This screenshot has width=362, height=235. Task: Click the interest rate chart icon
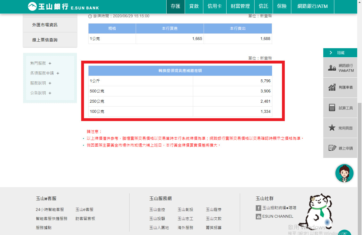(332, 88)
